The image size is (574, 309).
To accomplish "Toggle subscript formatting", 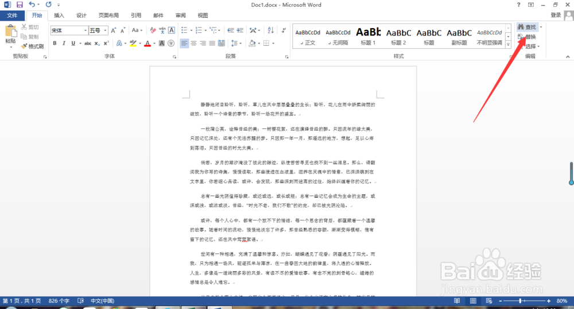I will click(x=97, y=43).
